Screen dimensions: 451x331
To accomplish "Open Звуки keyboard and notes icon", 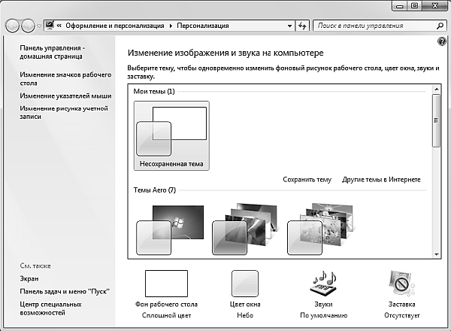I will (x=323, y=283).
